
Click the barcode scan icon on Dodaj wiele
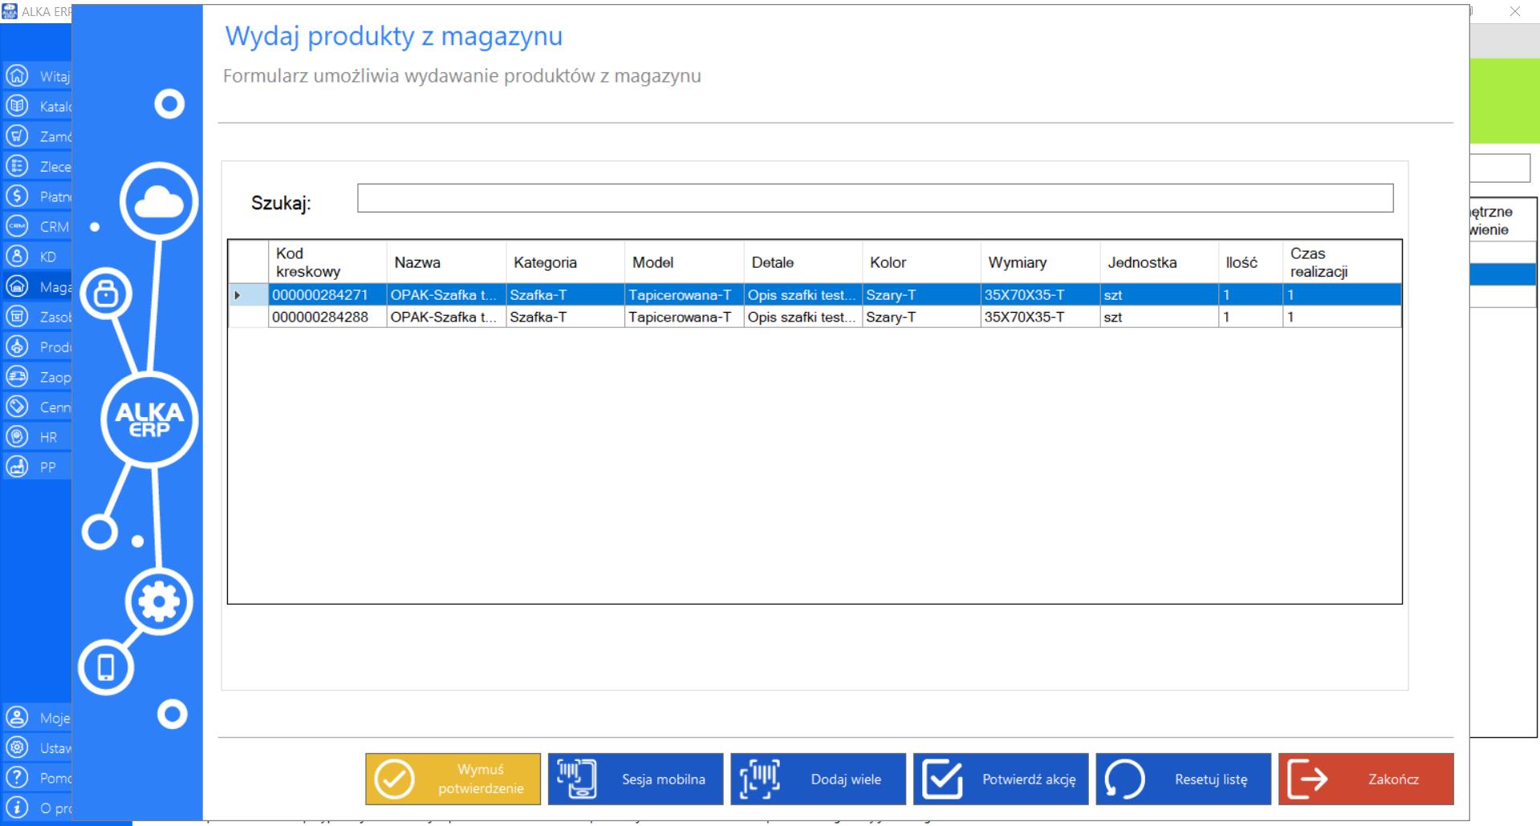(759, 779)
